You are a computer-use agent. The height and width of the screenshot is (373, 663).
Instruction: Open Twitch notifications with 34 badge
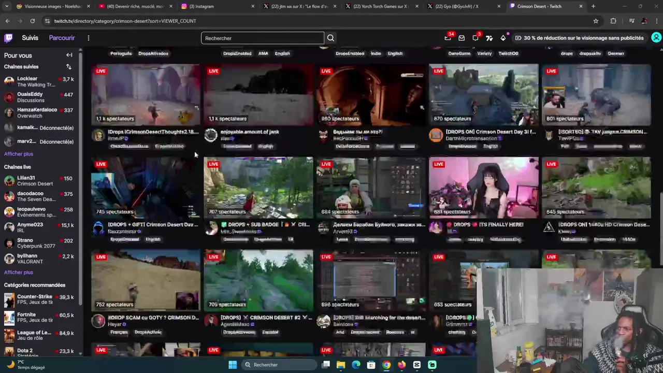click(x=448, y=38)
